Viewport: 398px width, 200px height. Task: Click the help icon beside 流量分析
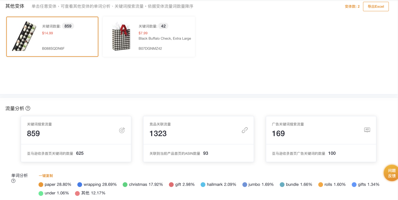[28, 108]
